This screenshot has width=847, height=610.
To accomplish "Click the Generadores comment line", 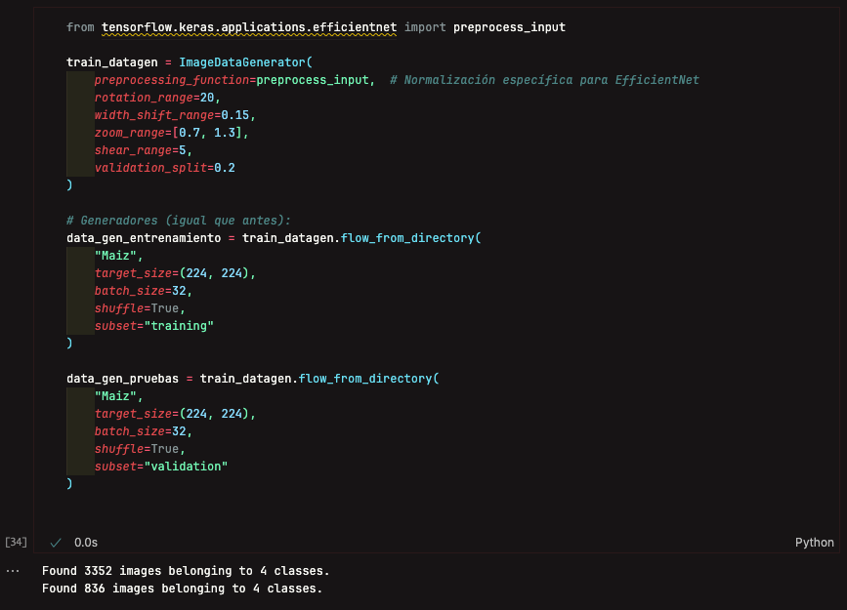I will 178,221.
